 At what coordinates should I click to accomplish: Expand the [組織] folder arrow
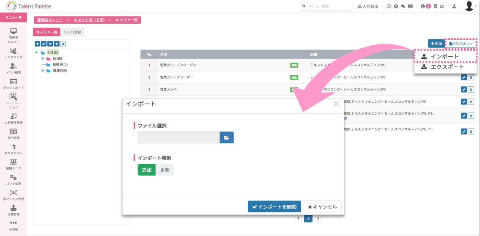pos(43,58)
